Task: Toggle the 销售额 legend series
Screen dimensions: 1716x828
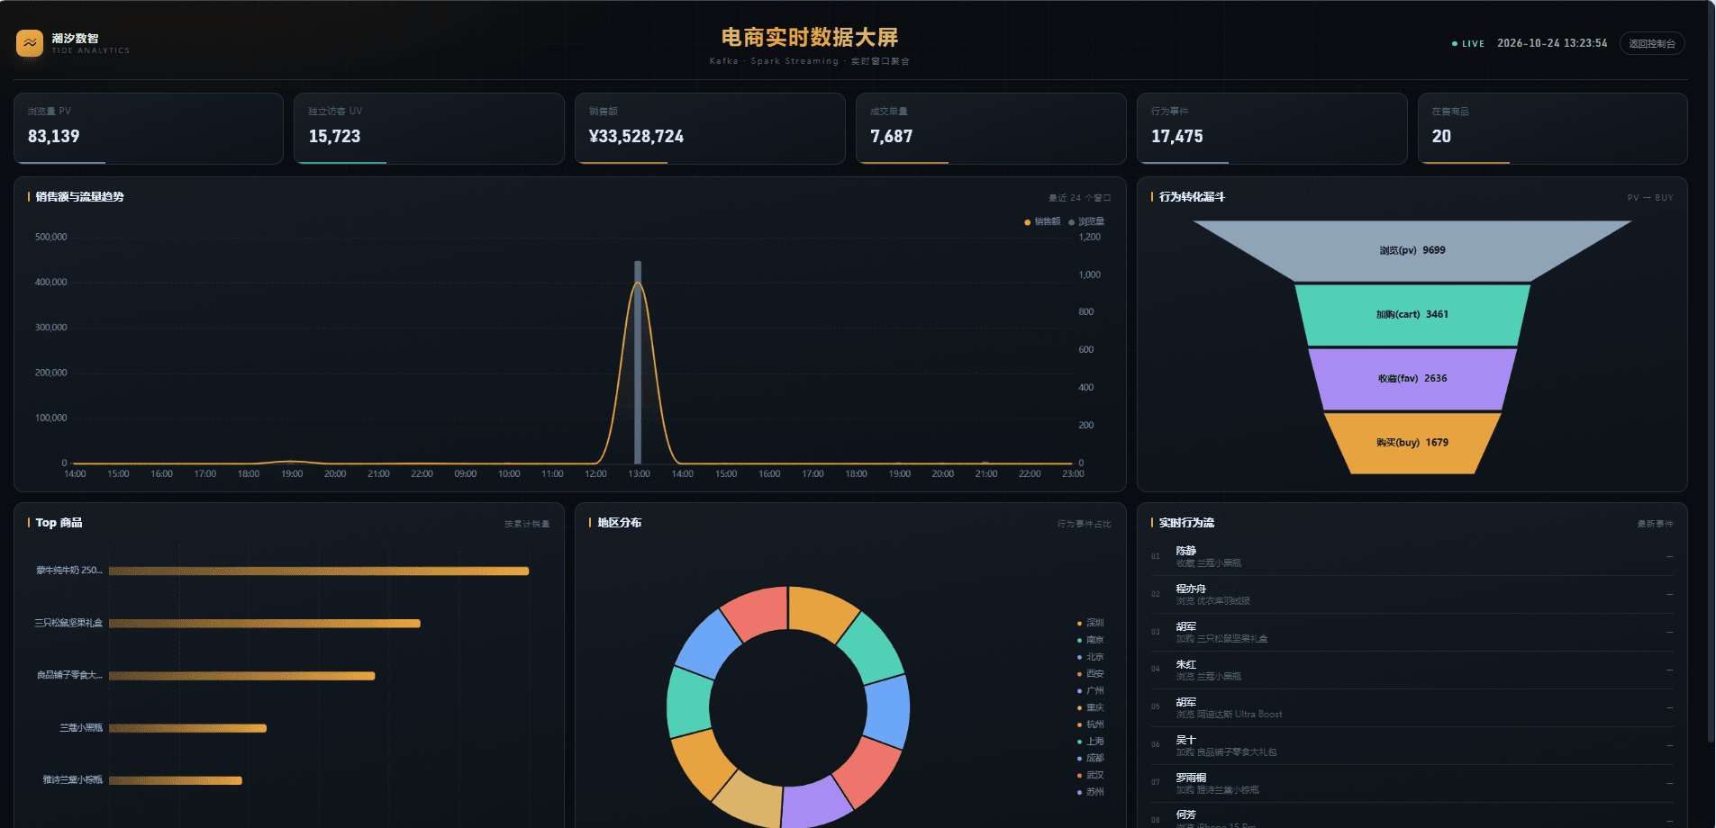Action: (x=1042, y=221)
